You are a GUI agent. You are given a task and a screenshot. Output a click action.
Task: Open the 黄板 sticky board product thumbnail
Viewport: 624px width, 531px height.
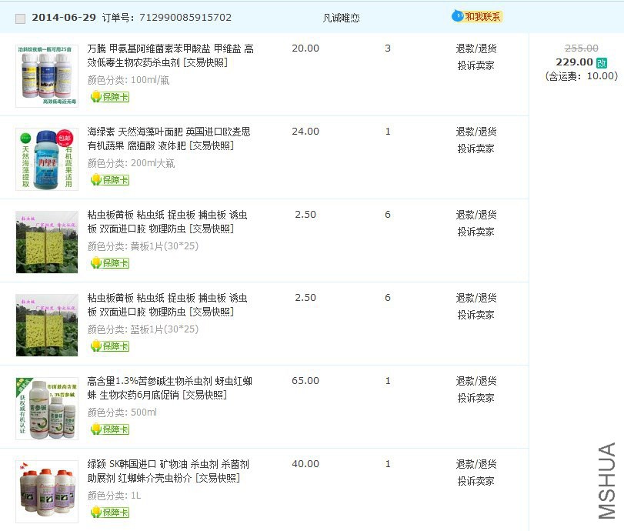click(x=47, y=242)
